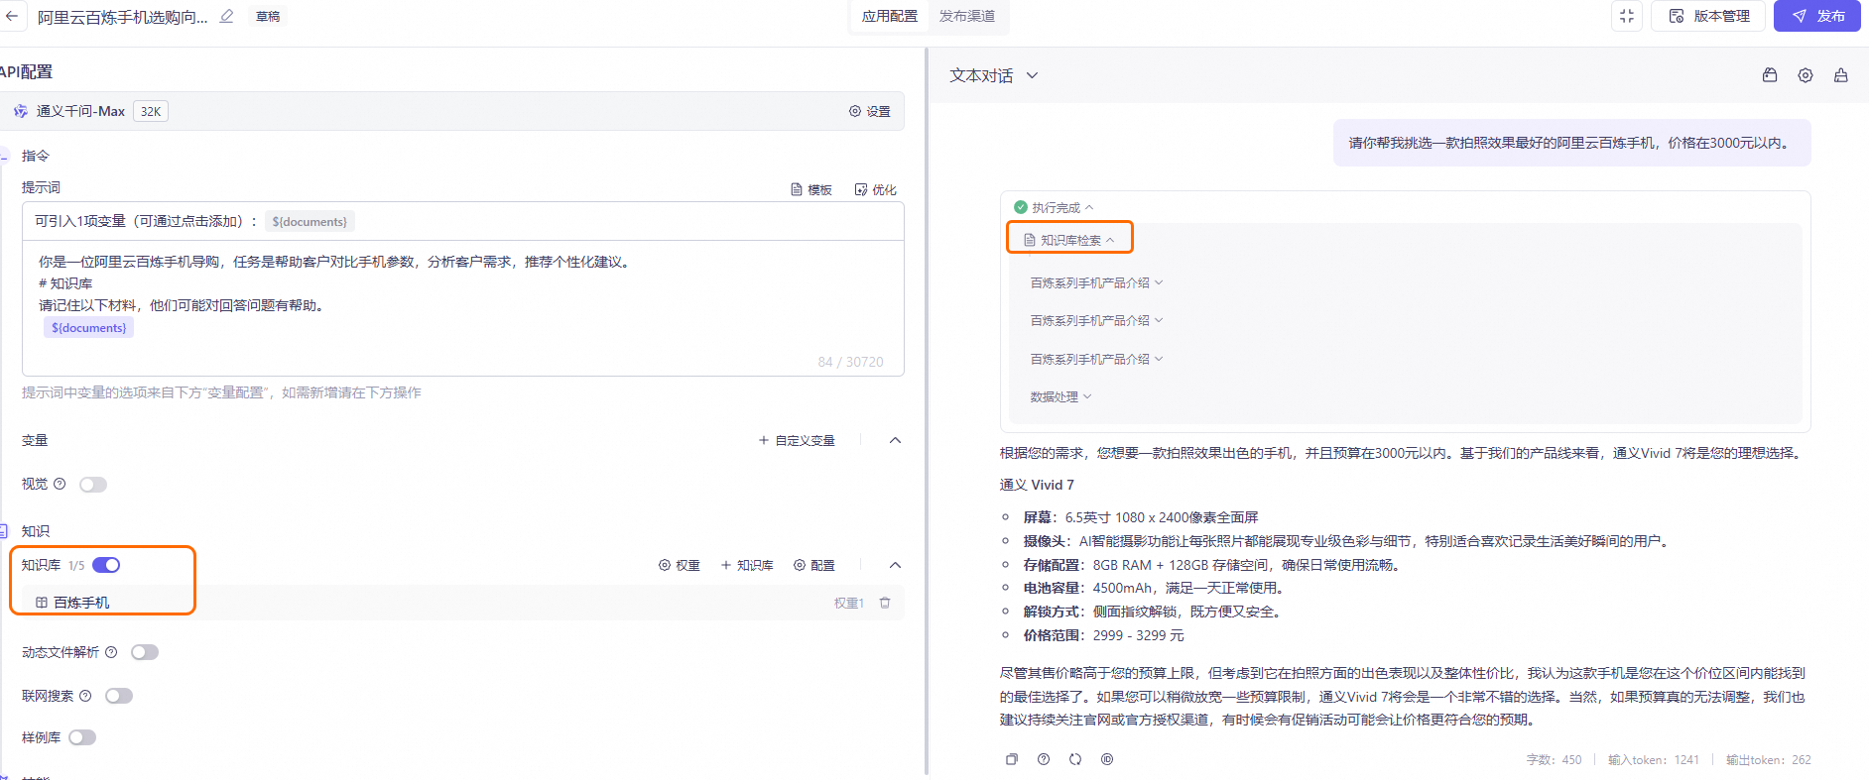
Task: Select the 通义千问-Max model row
Action: (x=452, y=111)
